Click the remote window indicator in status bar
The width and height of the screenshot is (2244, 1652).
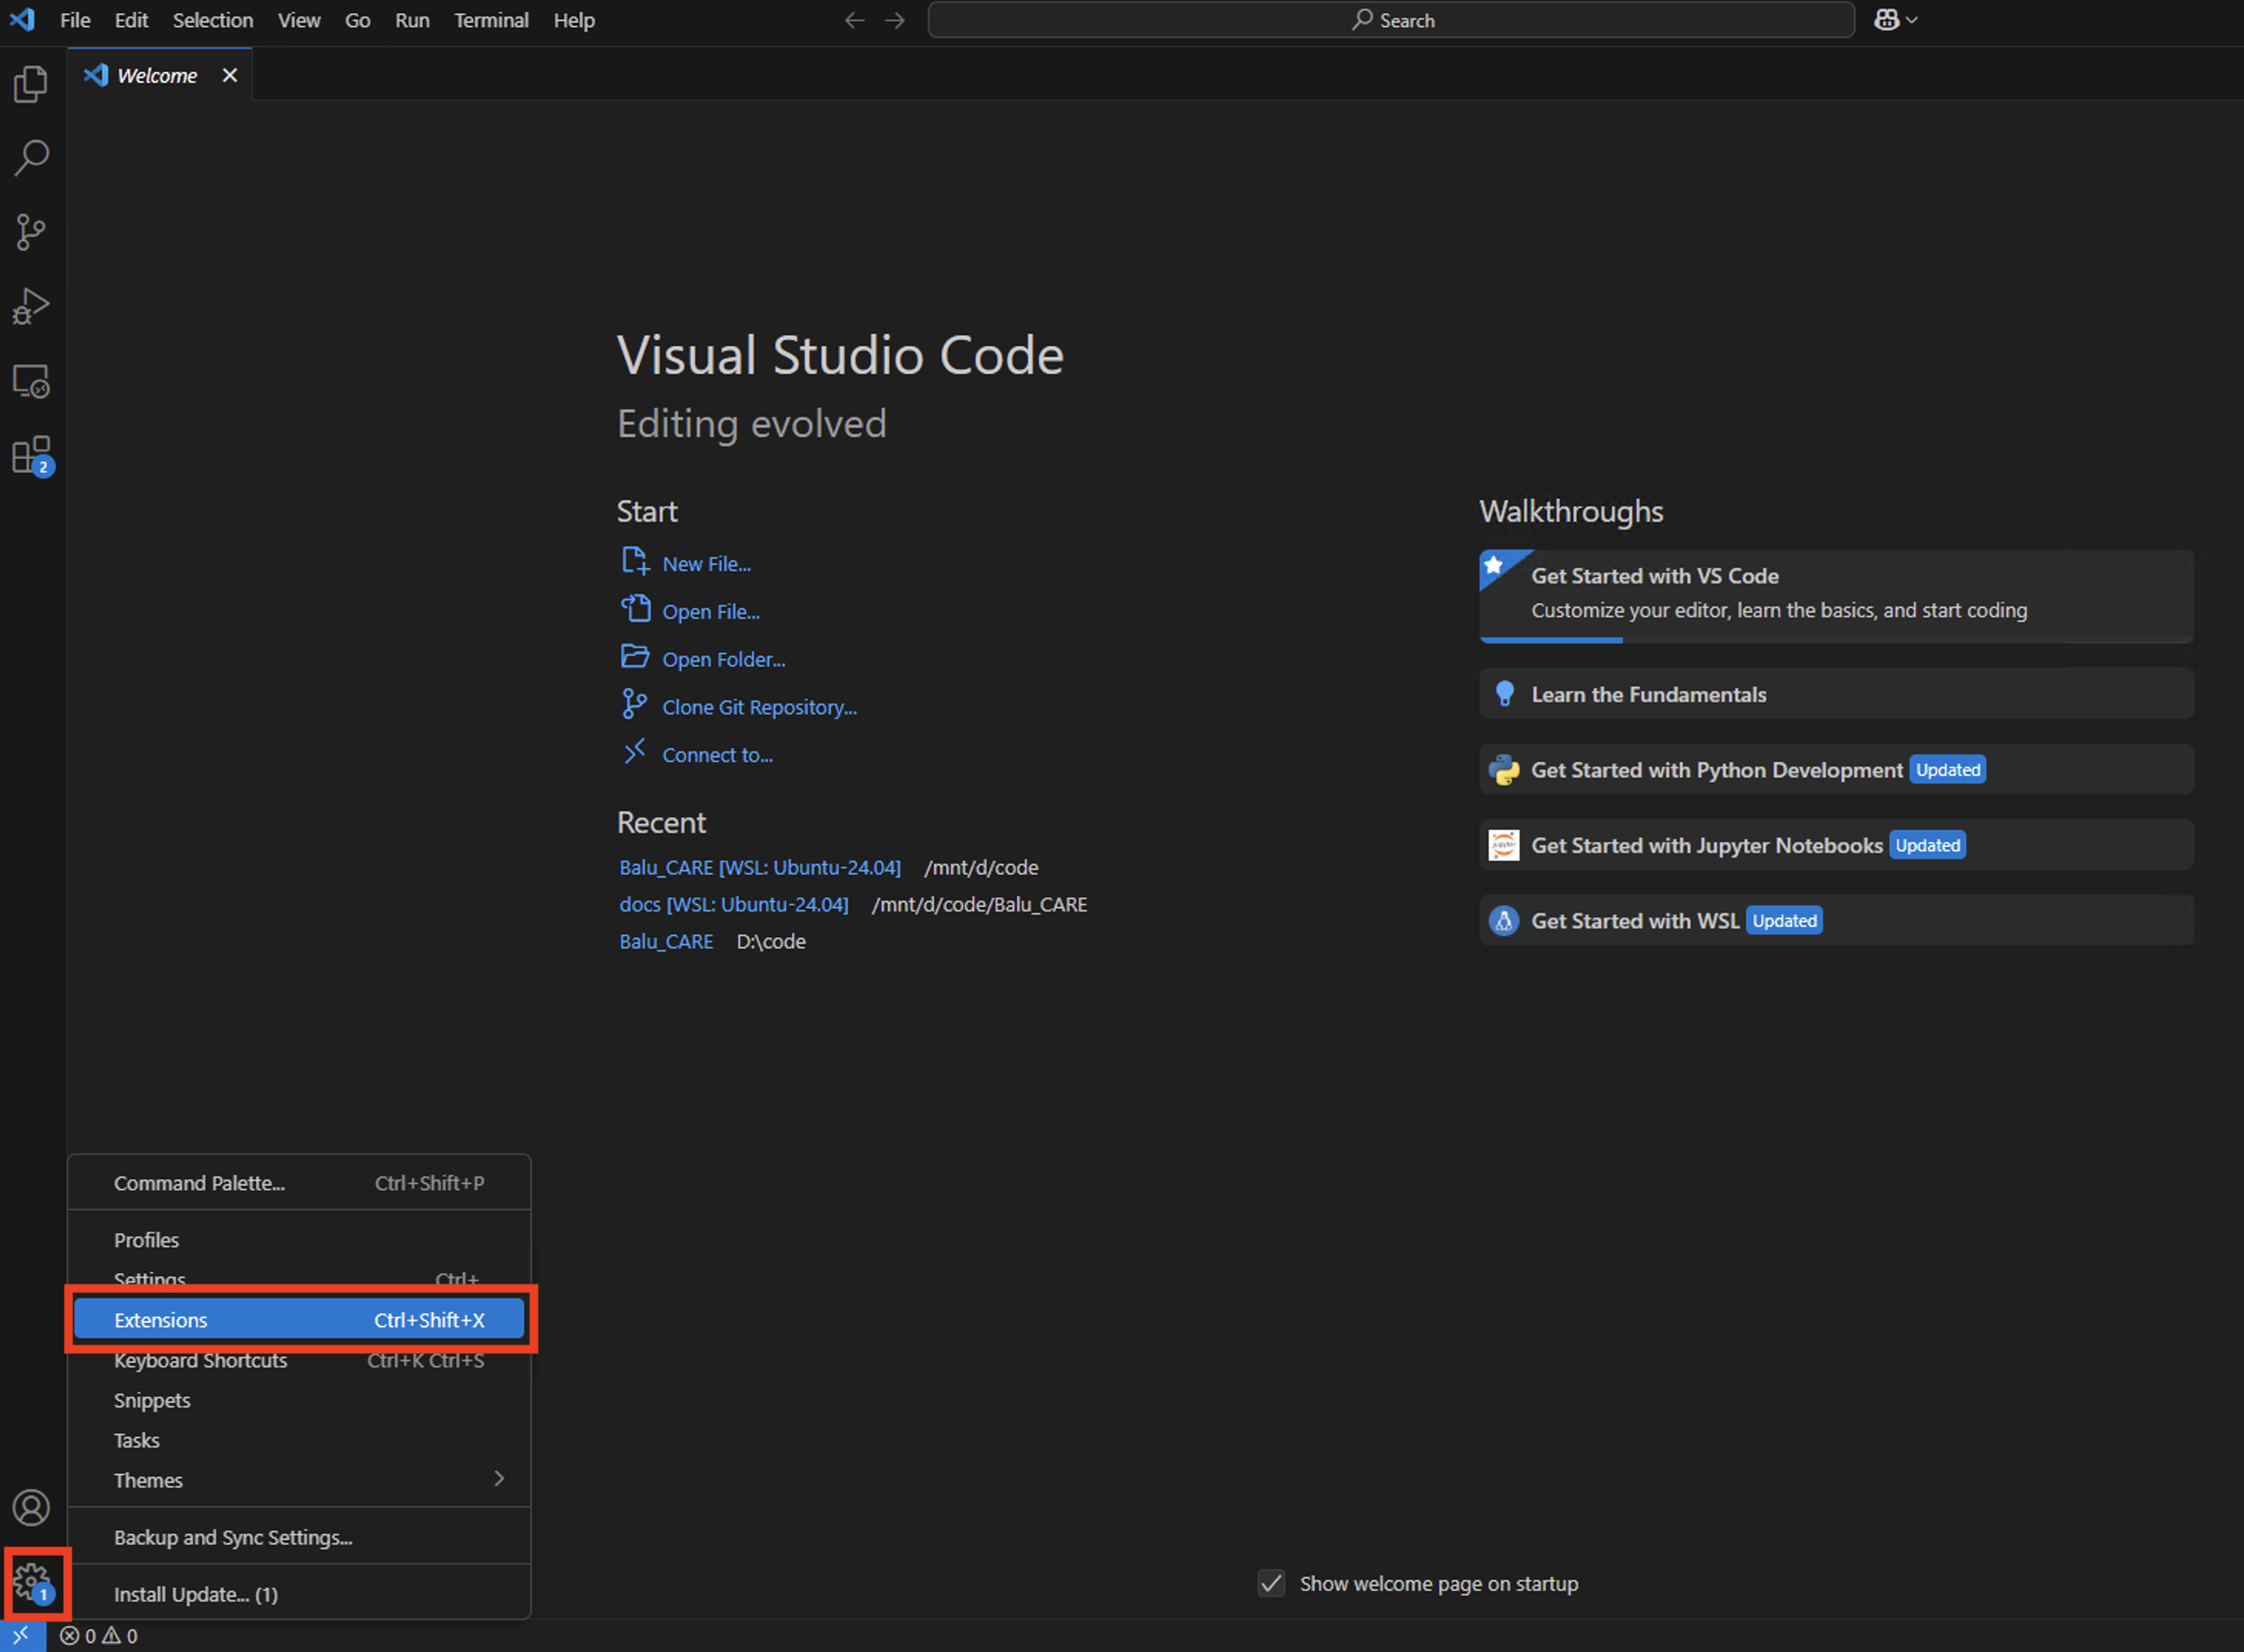(x=22, y=1636)
